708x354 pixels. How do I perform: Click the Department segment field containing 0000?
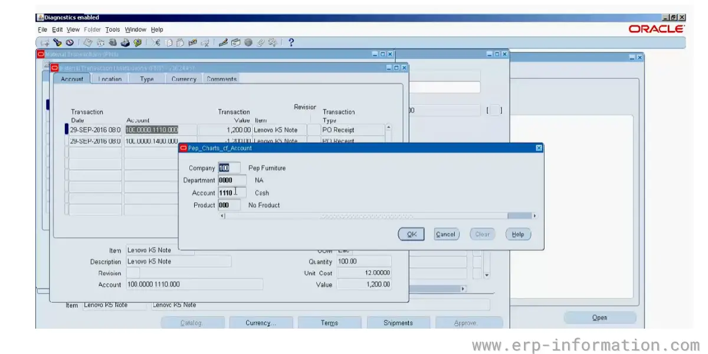(x=232, y=181)
